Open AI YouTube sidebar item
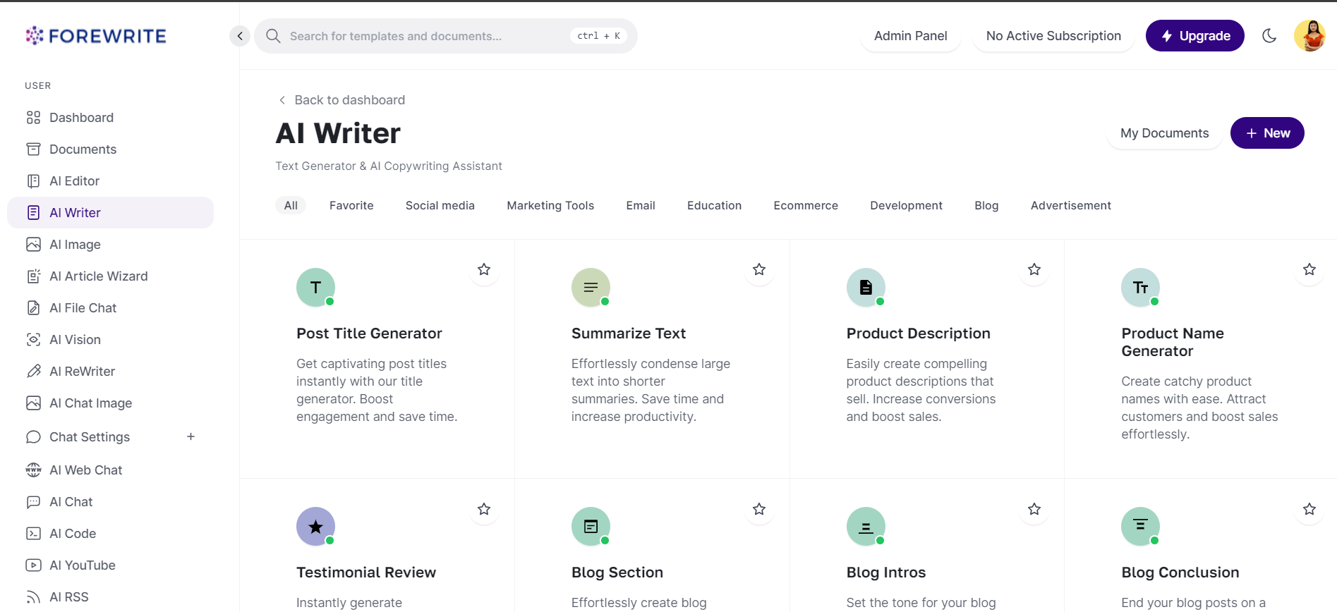Screen dimensions: 1337x612 [x=110, y=565]
